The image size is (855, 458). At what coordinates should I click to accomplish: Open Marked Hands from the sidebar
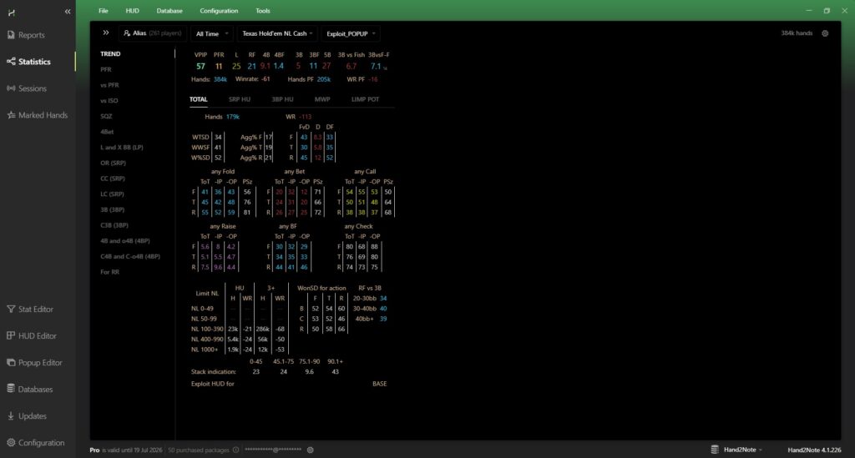click(11, 115)
